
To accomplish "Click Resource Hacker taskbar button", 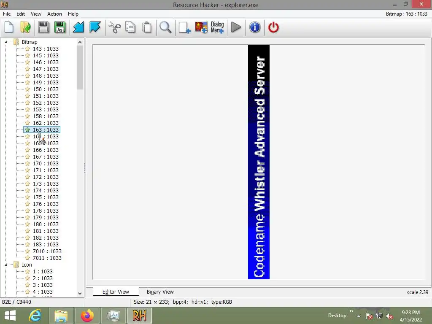I will [x=139, y=316].
